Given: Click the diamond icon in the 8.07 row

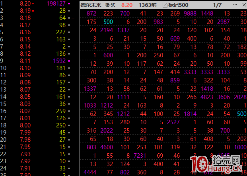Looking at the screenshot, I should coord(69,90).
